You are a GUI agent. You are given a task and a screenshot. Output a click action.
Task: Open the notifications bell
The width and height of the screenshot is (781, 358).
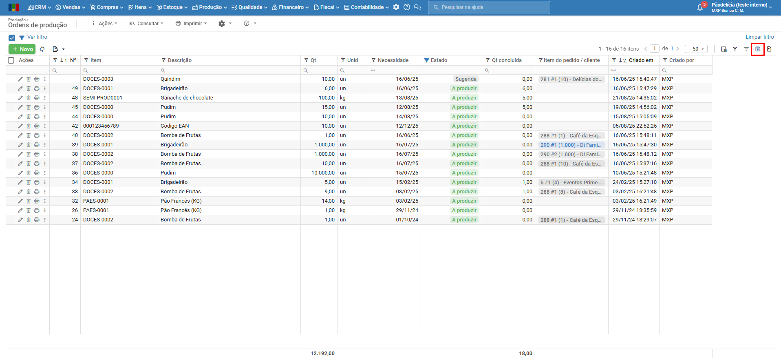click(700, 7)
